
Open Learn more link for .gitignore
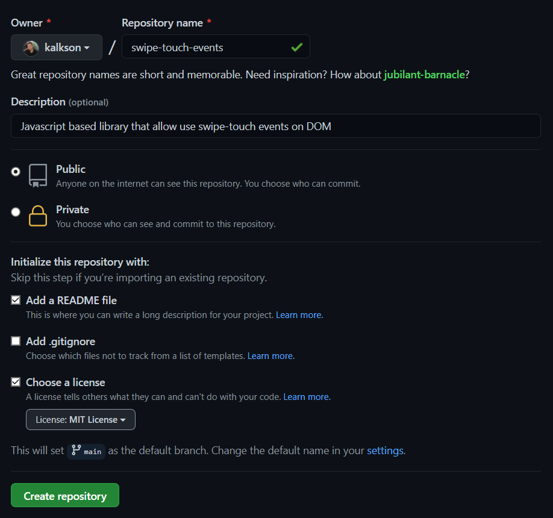[271, 356]
